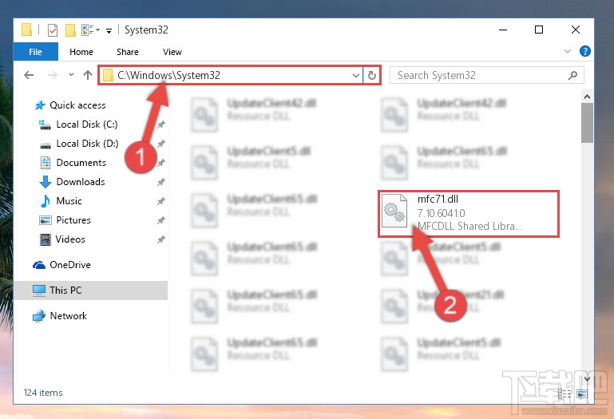The width and height of the screenshot is (614, 419).
Task: Open Help with the blue question mark icon
Action: pos(584,51)
